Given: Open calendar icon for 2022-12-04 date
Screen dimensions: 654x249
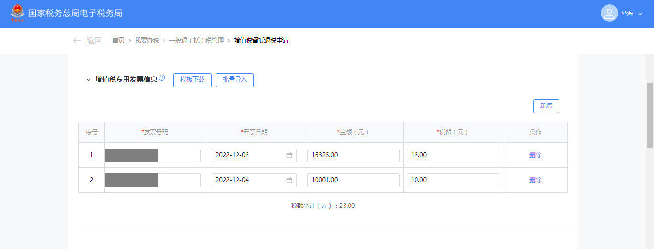Looking at the screenshot, I should [289, 180].
